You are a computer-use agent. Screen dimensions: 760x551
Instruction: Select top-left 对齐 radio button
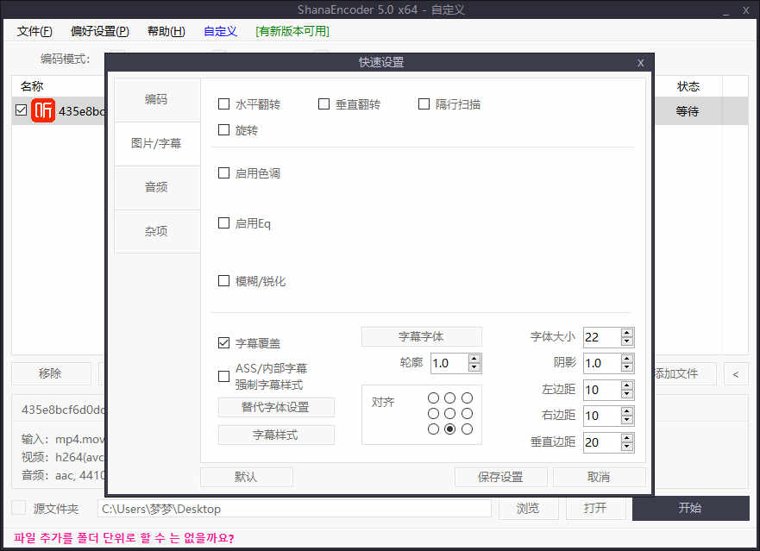tap(433, 398)
